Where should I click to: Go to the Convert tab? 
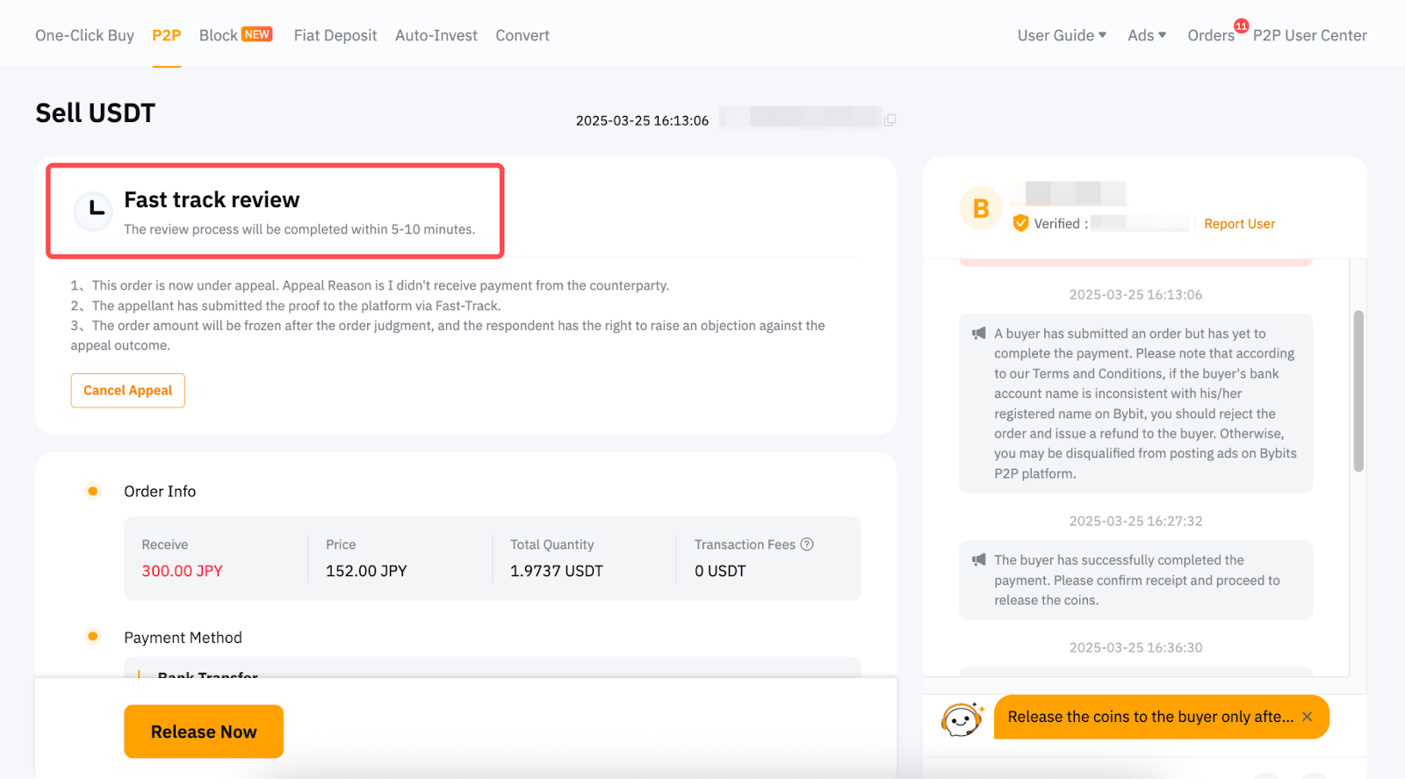(522, 35)
